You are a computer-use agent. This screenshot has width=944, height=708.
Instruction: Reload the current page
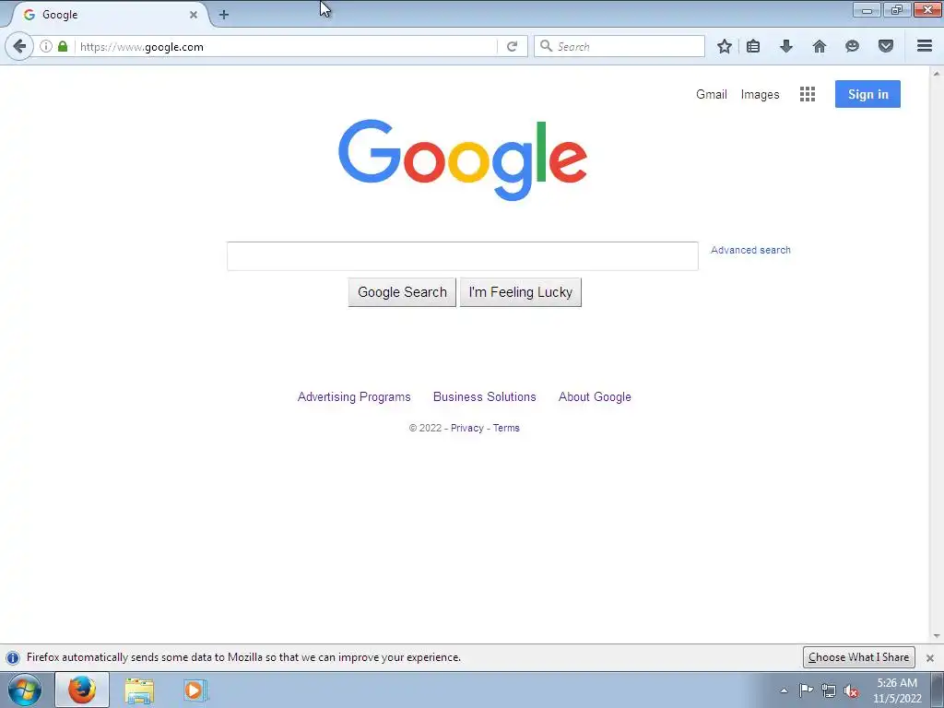click(x=513, y=46)
